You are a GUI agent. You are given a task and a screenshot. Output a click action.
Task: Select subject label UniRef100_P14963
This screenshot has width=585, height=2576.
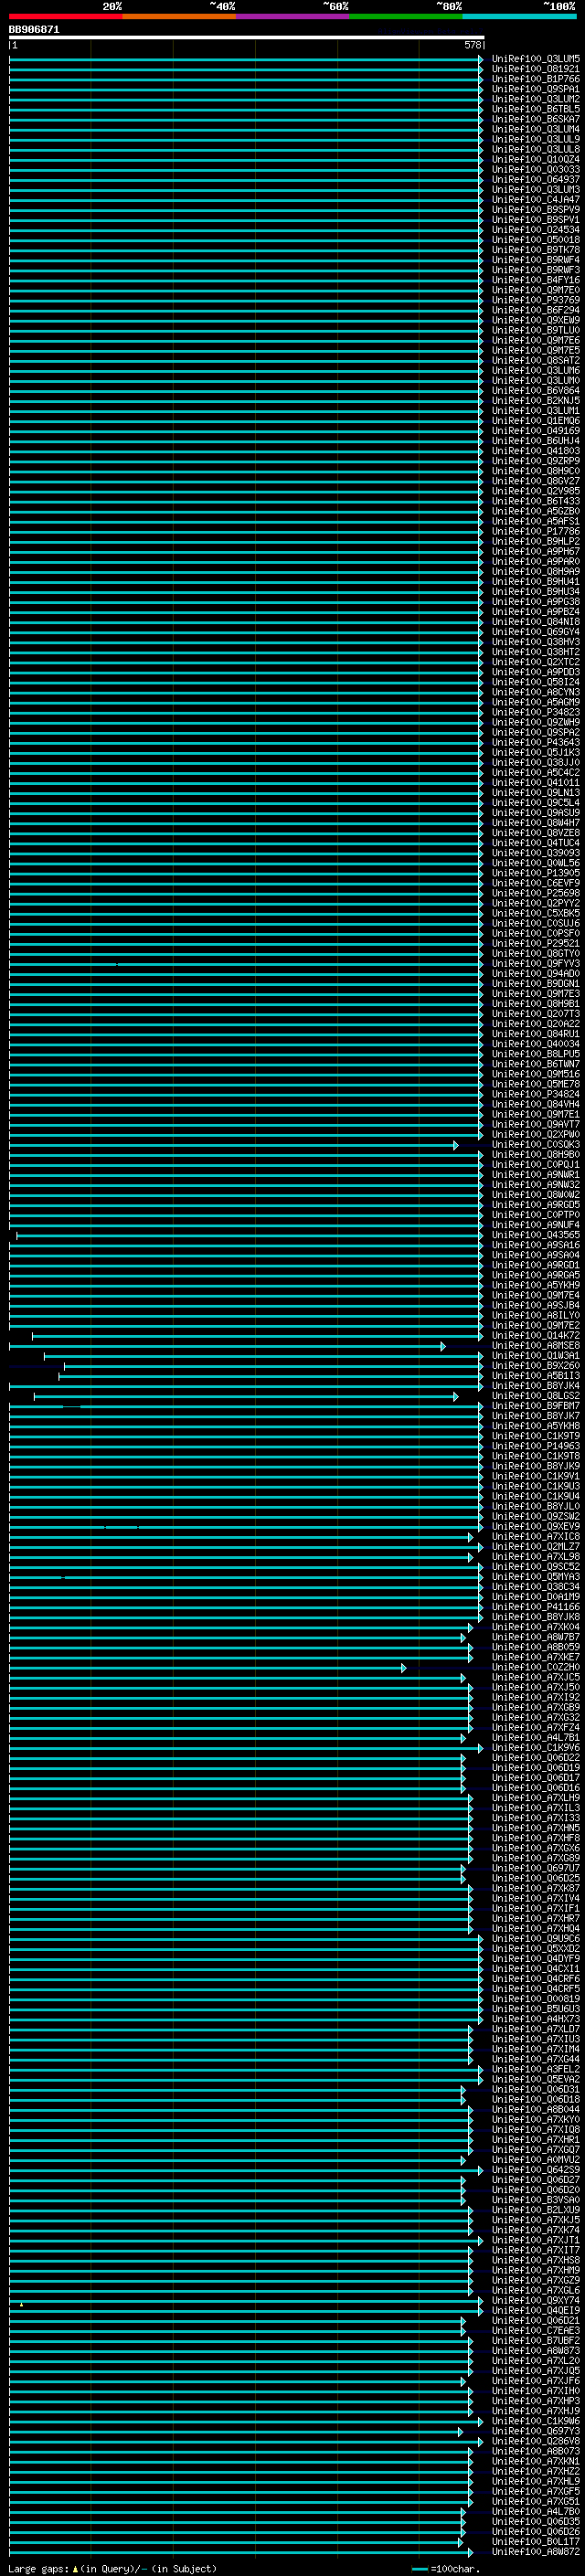coord(536,1446)
